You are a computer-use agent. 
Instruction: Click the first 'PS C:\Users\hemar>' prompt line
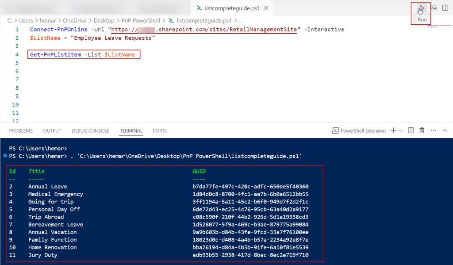pos(38,148)
